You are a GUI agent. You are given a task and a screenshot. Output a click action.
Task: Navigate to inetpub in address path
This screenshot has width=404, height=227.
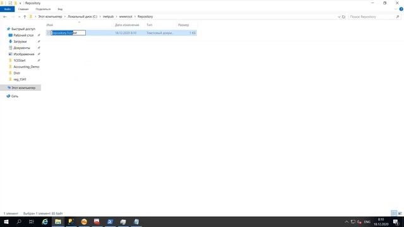(x=108, y=16)
